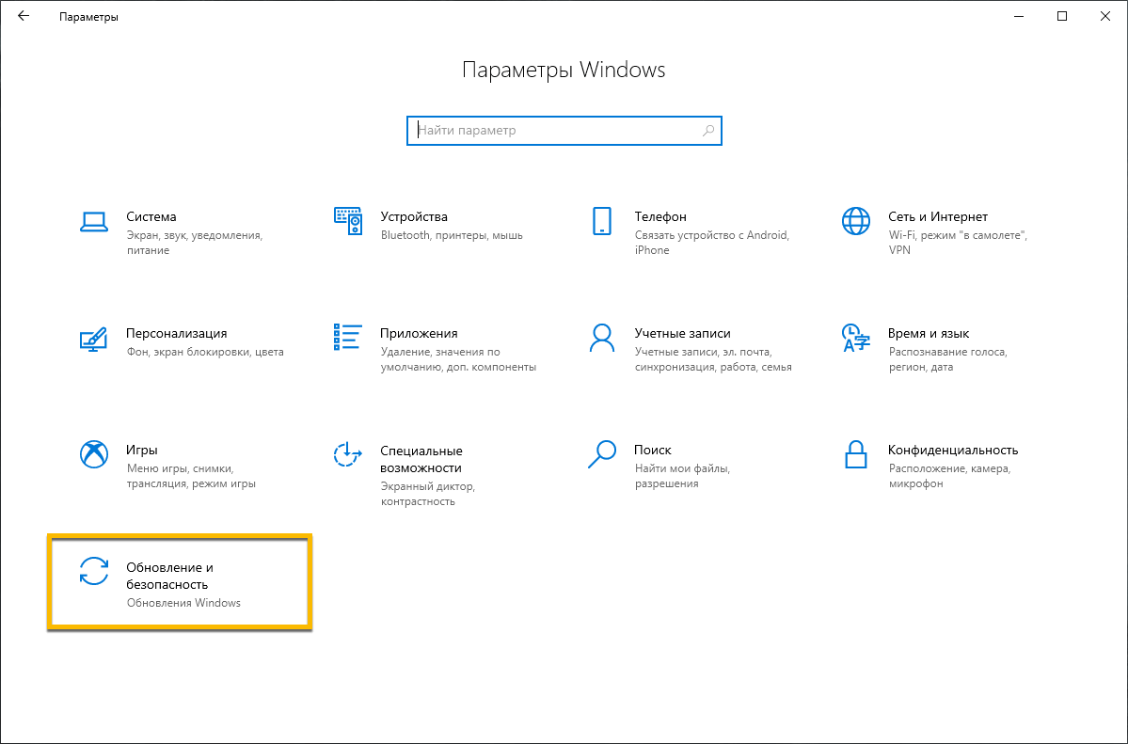Open the Ease of Access icon
This screenshot has width=1128, height=744.
347,454
